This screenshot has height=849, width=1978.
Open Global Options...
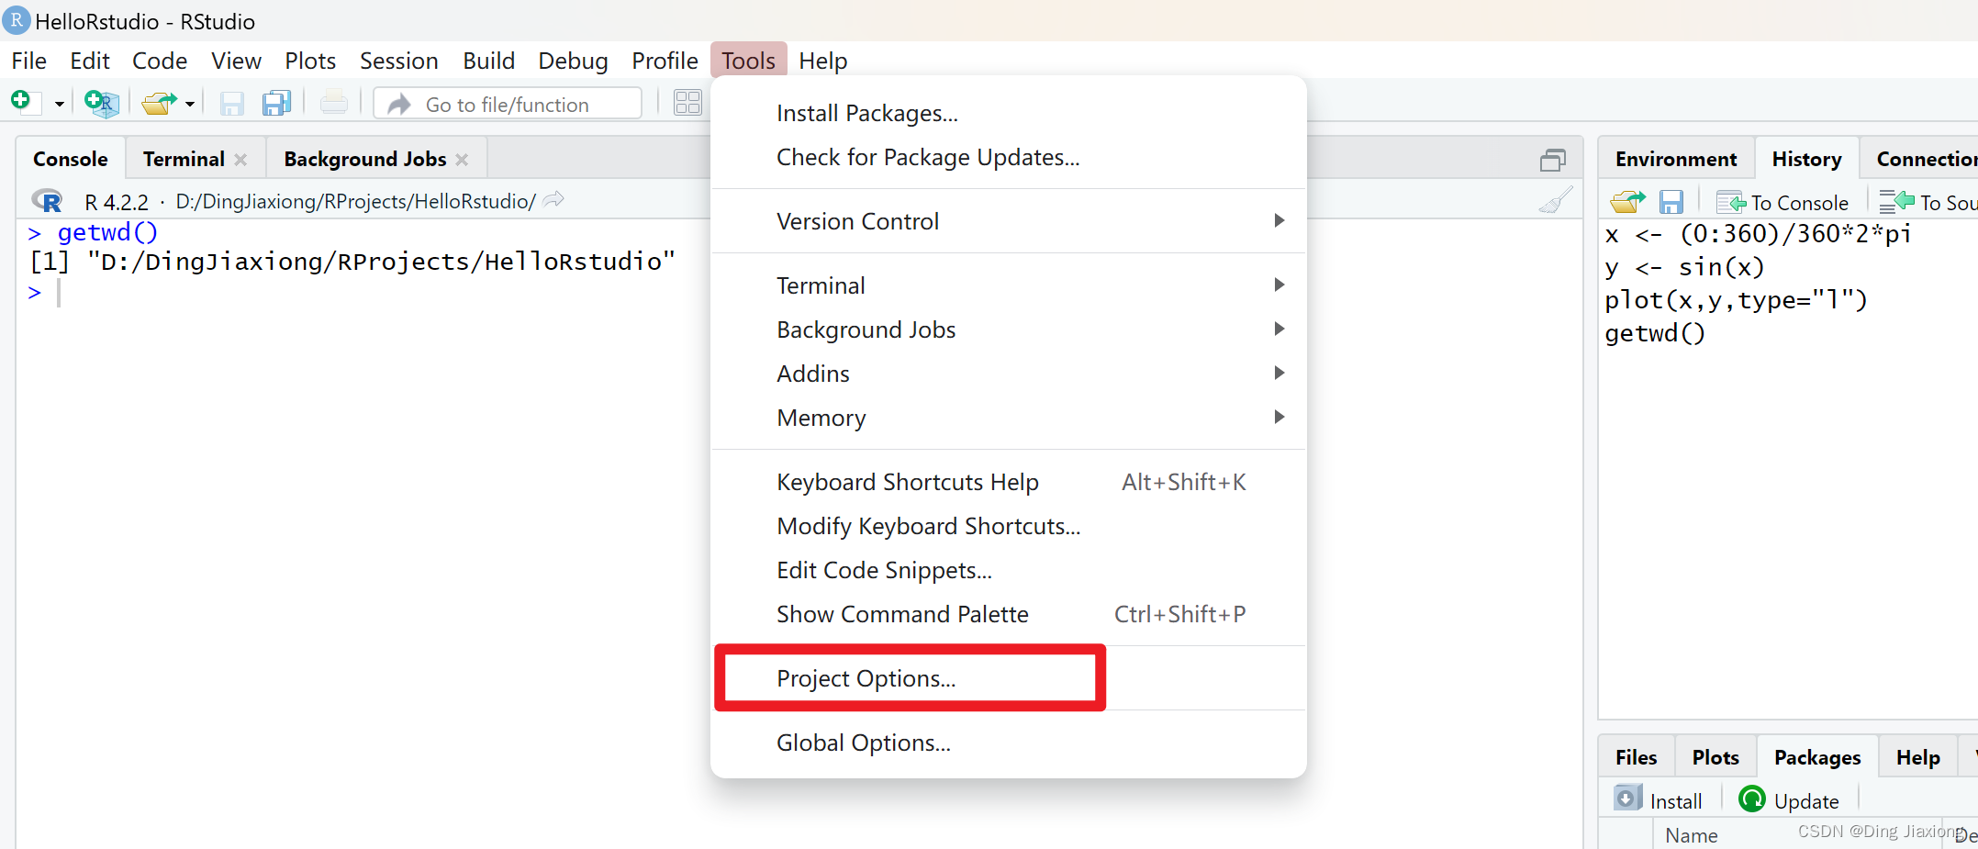(1008, 743)
